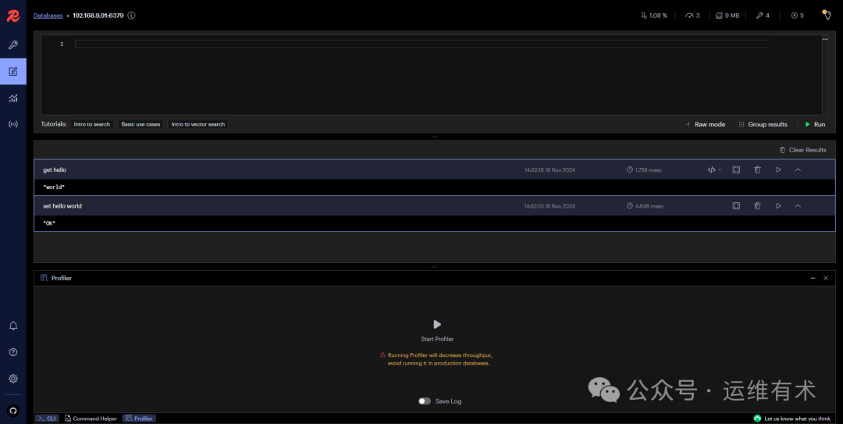This screenshot has height=424, width=843.
Task: Collapse the get hello result
Action: coord(798,169)
